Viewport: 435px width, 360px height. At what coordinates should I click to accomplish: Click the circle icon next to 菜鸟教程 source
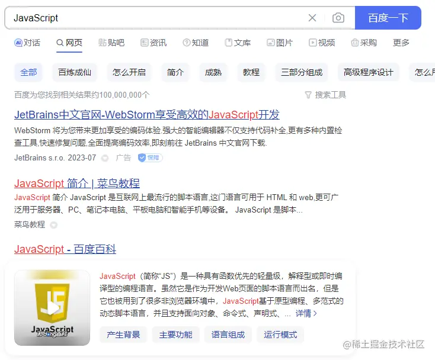point(54,225)
